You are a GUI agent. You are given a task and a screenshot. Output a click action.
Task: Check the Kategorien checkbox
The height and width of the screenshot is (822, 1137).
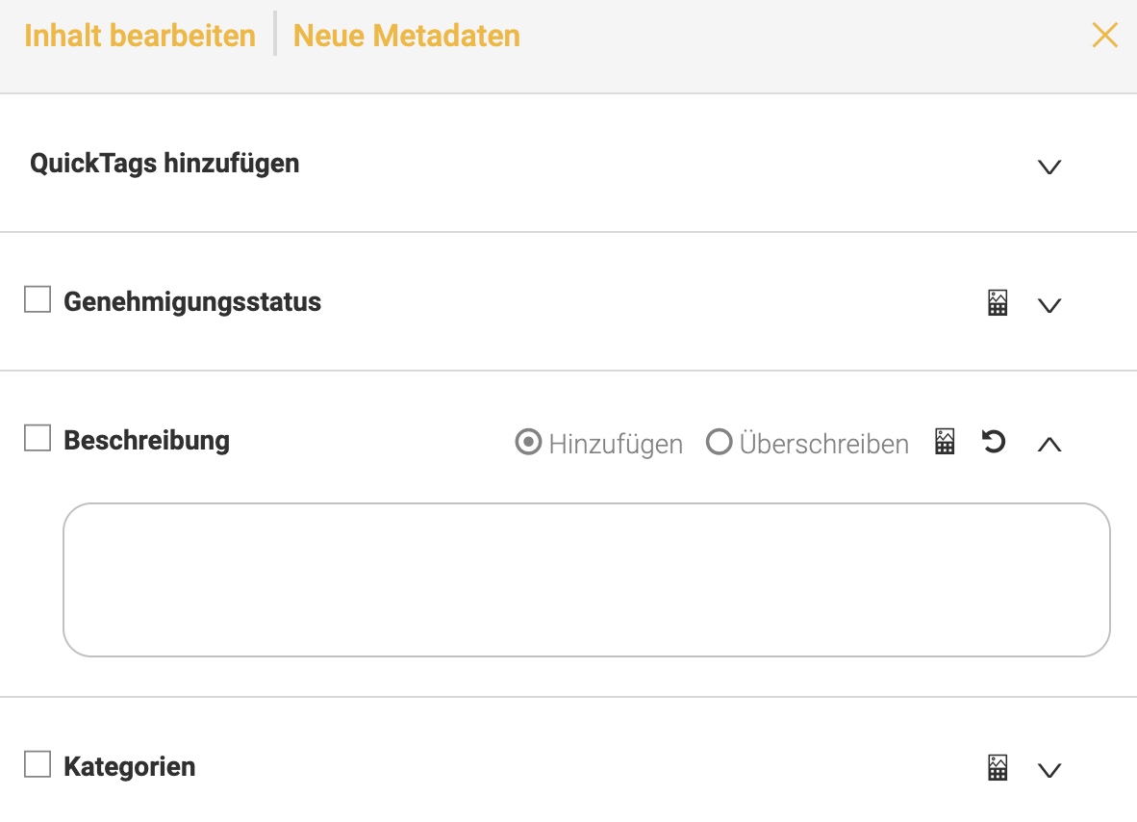(38, 765)
